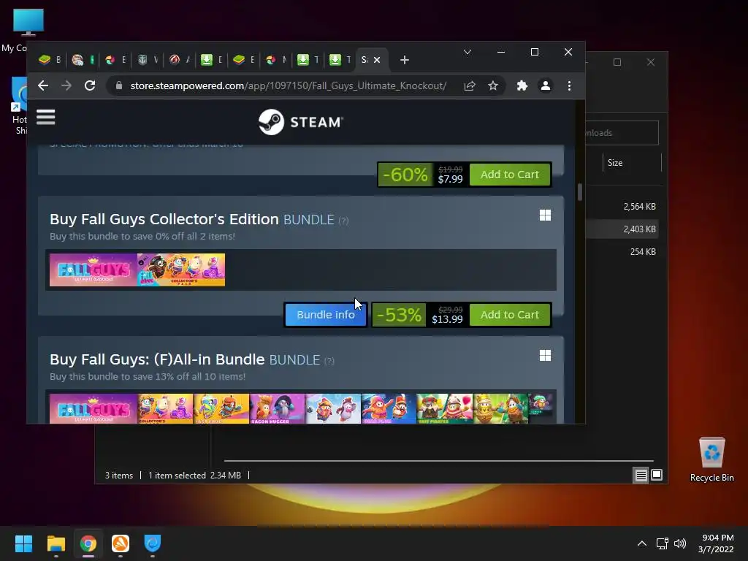Open a new browser tab
The height and width of the screenshot is (561, 748).
(405, 60)
